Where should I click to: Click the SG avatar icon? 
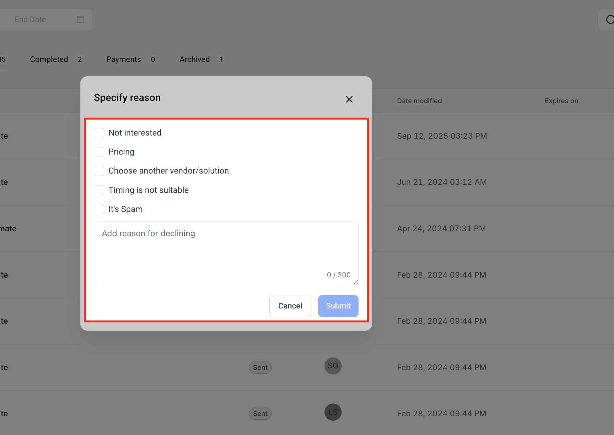click(333, 366)
